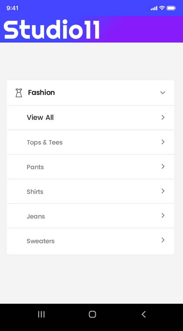This screenshot has width=183, height=331.
Task: Choose the Pants subcategory
Action: coord(90,167)
